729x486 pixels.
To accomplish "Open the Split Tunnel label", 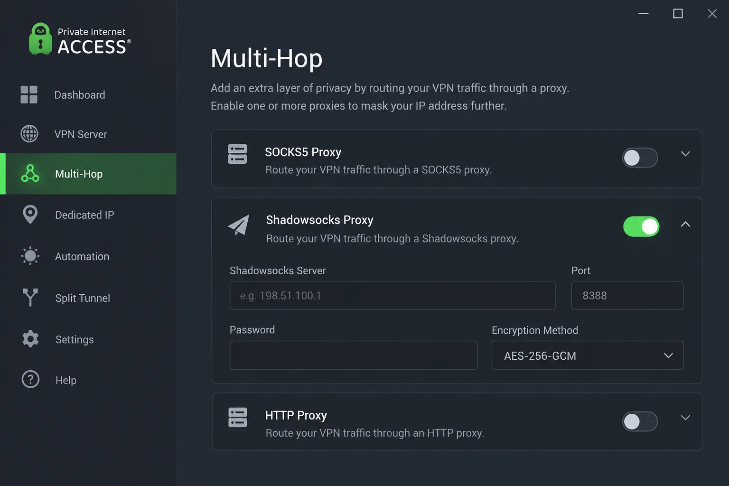I will coord(83,298).
